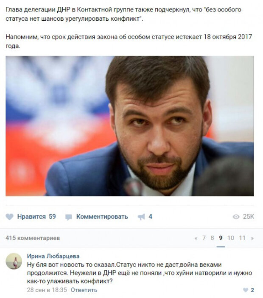Select comments page 9
263x298 pixels.
[221, 238]
